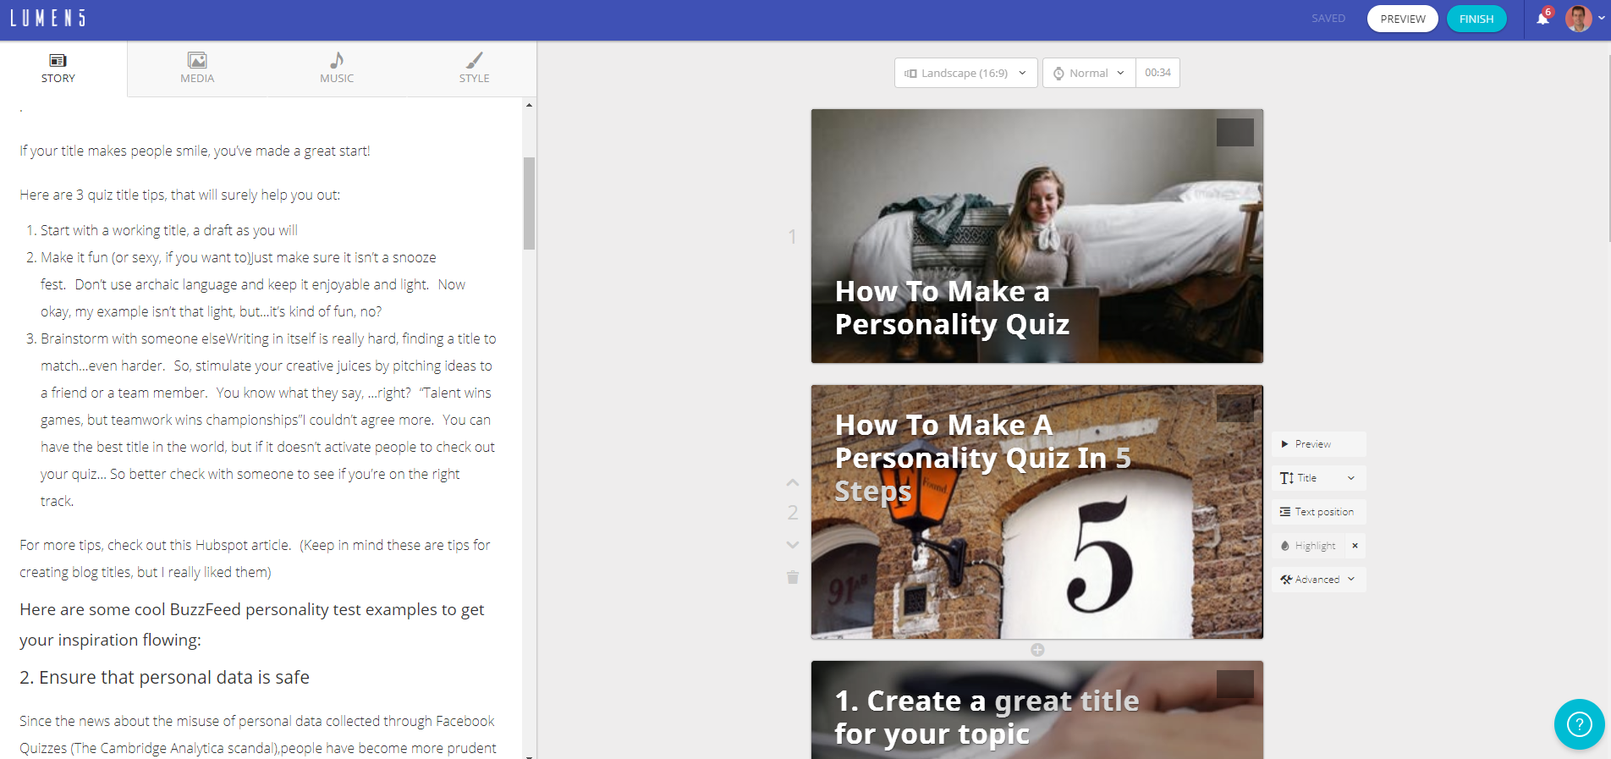Open the help question mark button

coord(1579,724)
